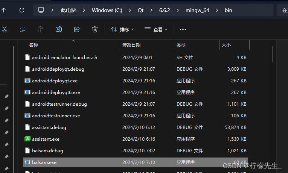The width and height of the screenshot is (288, 173).
Task: Click the 106 KB size cell
Action: [x=239, y=116]
